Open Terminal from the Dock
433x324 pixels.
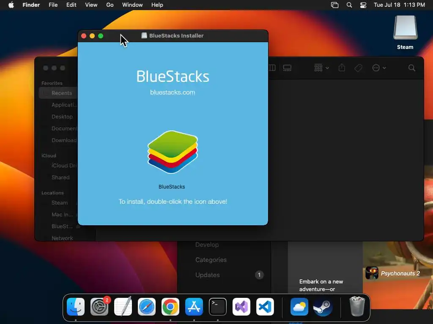click(218, 307)
